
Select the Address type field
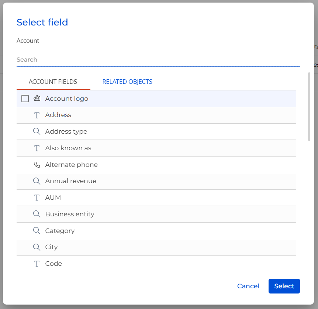[156, 132]
